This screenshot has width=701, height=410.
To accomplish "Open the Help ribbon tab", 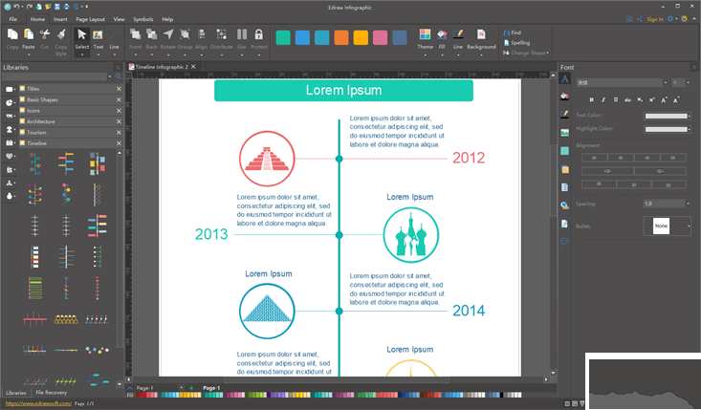I will pyautogui.click(x=167, y=19).
